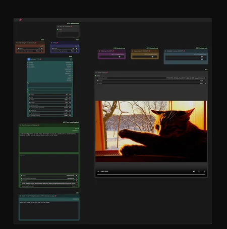Open the scheduler dropdown at Sampler T2V bottom
The image size is (227, 229).
(50, 116)
